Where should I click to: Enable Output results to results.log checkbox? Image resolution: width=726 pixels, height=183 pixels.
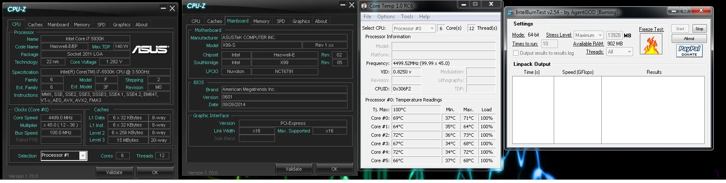pyautogui.click(x=516, y=53)
